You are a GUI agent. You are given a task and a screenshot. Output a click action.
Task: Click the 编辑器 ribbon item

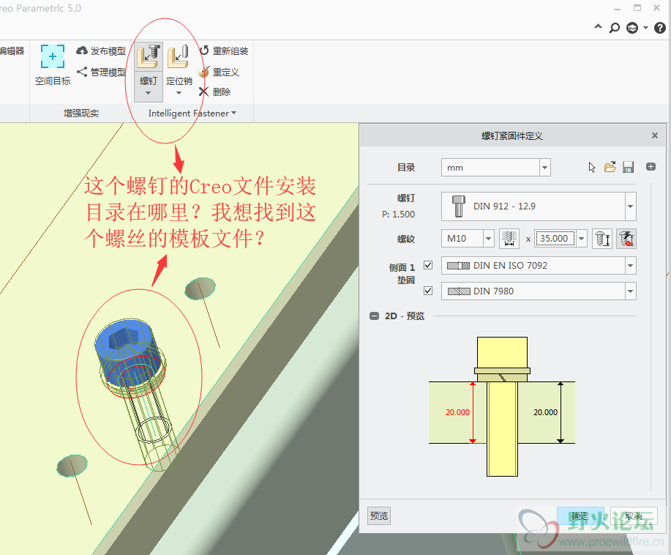[12, 51]
